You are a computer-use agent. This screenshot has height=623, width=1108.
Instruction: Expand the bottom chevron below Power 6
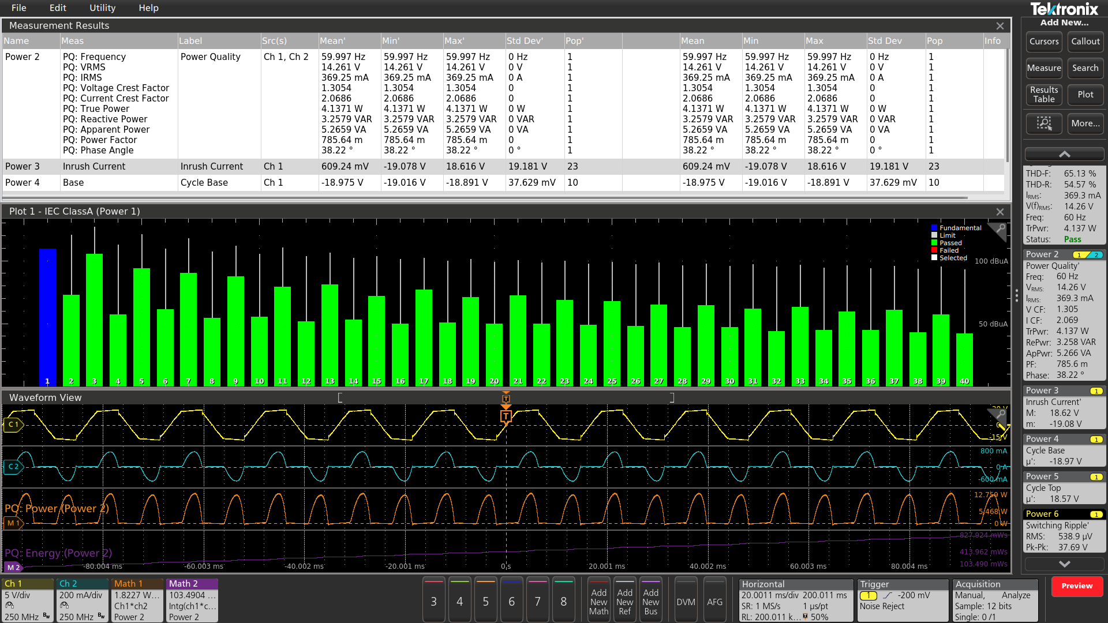(x=1064, y=564)
